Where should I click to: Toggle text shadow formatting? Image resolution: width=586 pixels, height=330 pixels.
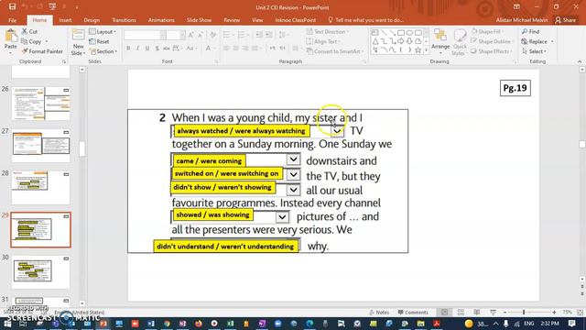pos(157,49)
